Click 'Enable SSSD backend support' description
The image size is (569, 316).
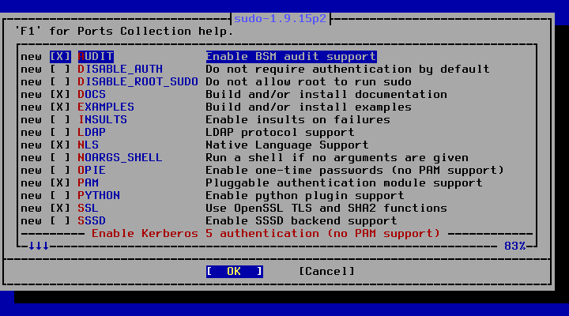tap(301, 221)
